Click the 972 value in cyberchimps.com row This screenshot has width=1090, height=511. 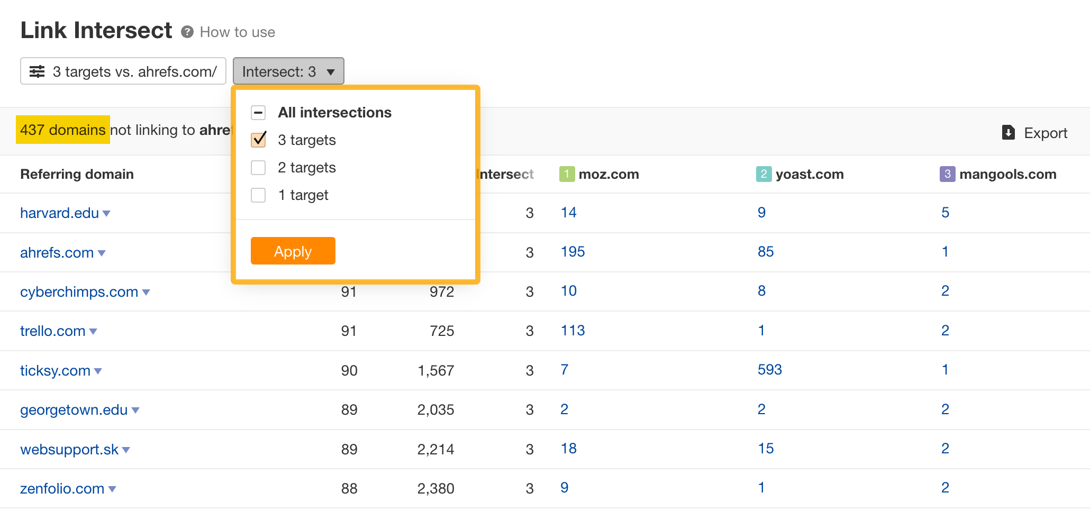coord(442,292)
